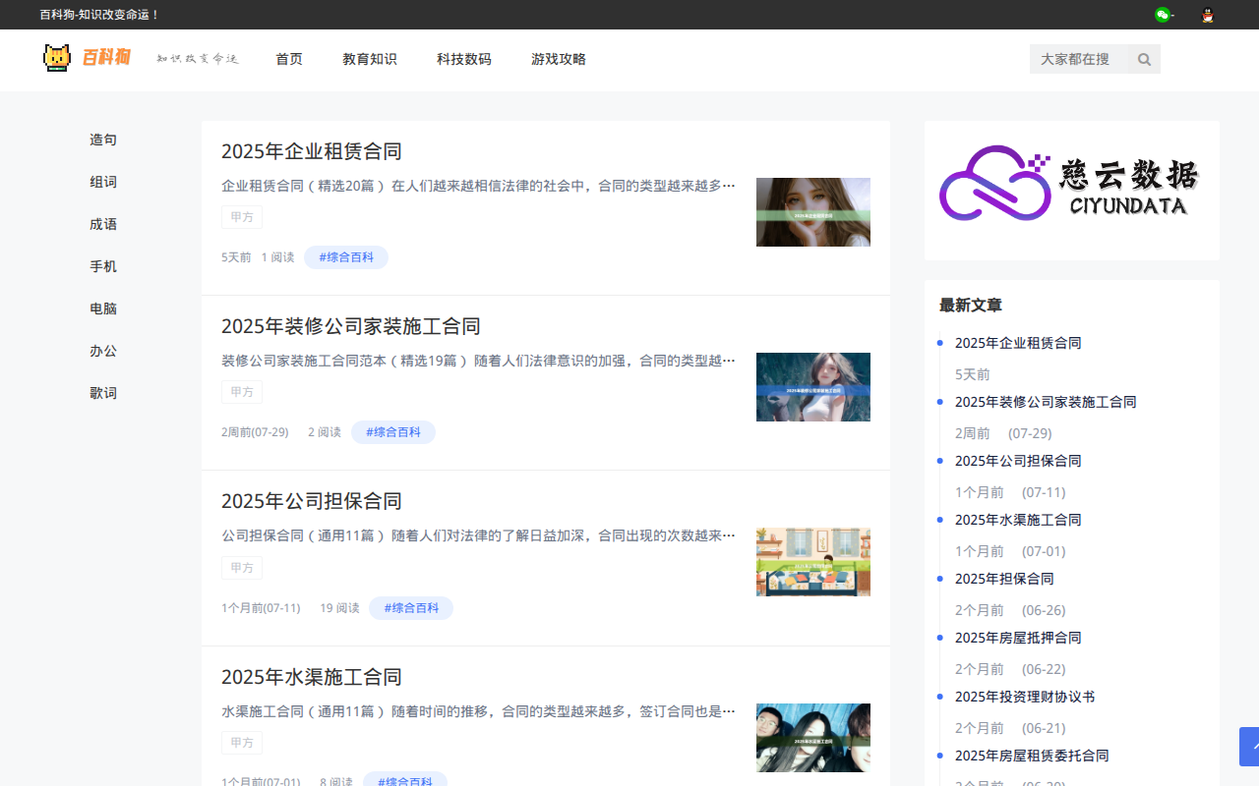Open the 科技数码 menu

point(464,59)
